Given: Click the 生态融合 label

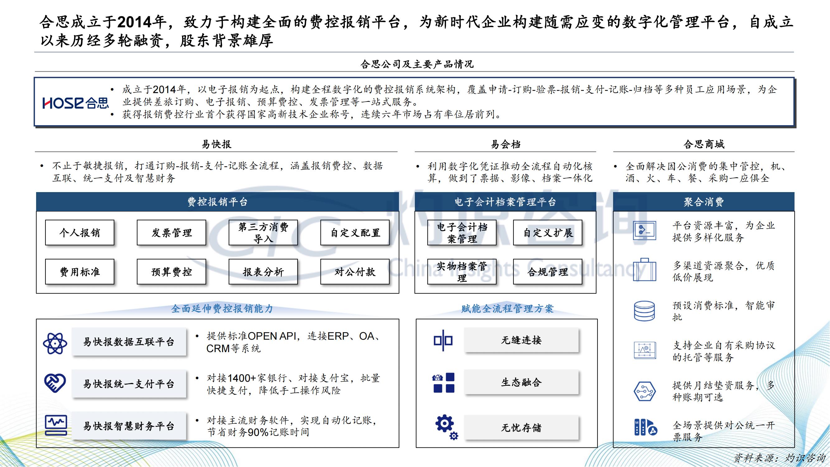Looking at the screenshot, I should [x=521, y=382].
